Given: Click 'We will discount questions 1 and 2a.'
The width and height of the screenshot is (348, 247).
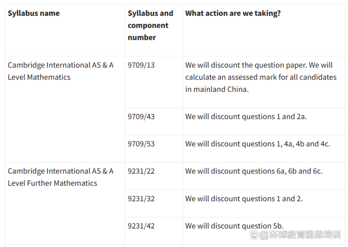Looking at the screenshot, I should click(x=246, y=116).
